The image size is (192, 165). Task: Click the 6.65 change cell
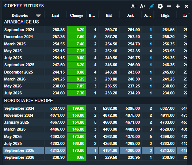[x=76, y=157]
